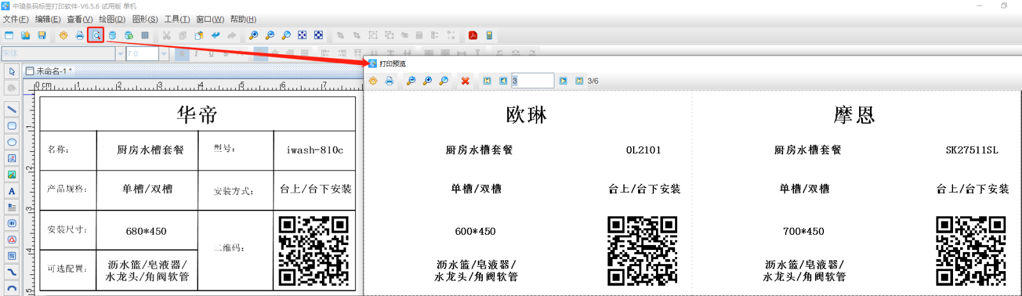Click plain magnifier in print preview toolbar

coord(443,81)
